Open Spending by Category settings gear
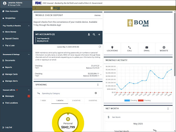 click(96, 93)
